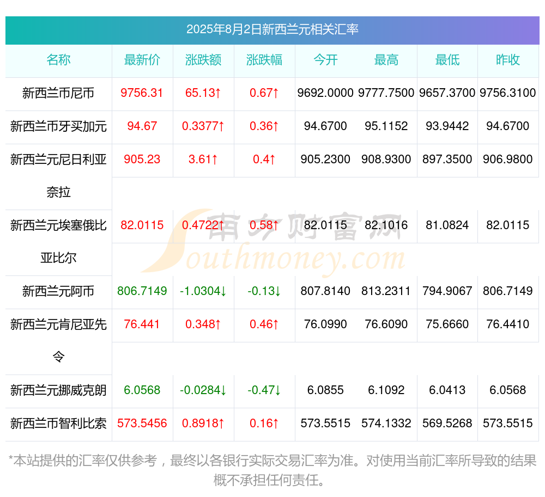Select the low value 6.0413
The height and width of the screenshot is (497, 545).
coord(447,390)
